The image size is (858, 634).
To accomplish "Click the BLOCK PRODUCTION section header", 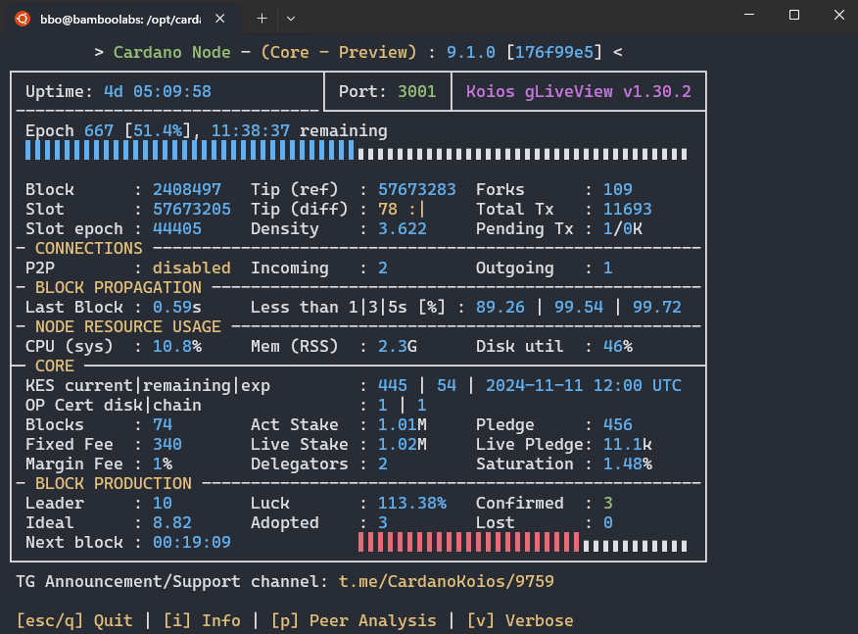I will tap(114, 483).
